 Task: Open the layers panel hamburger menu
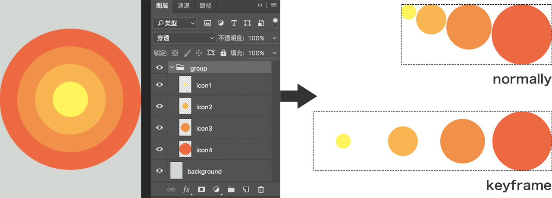tap(273, 6)
